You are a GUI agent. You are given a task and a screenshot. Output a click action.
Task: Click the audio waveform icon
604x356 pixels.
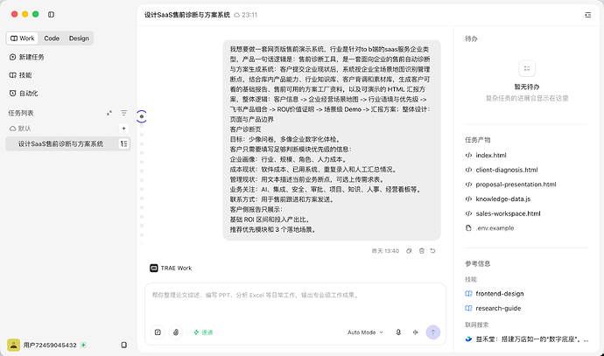pyautogui.click(x=415, y=332)
